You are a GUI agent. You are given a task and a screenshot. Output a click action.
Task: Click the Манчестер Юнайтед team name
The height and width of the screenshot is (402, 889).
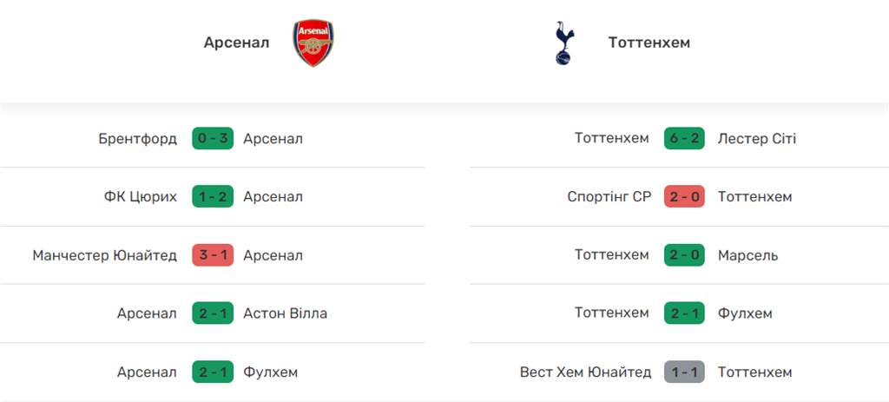click(x=105, y=255)
